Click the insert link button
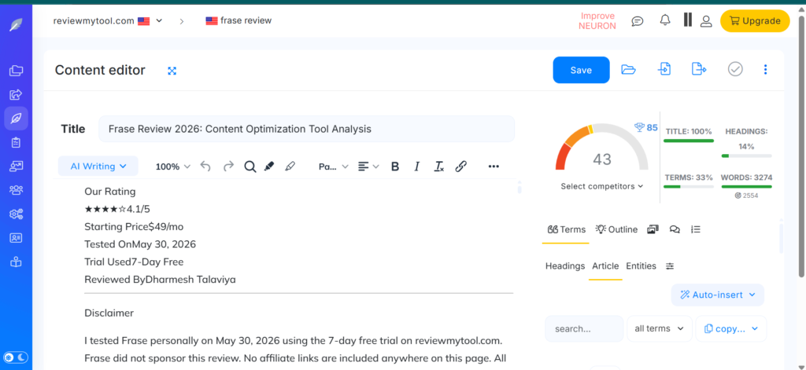 (x=461, y=167)
